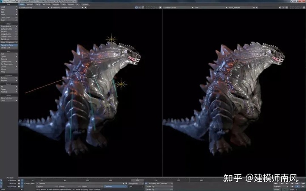Click the Clear Selected button
The image size is (306, 191).
[9, 98]
